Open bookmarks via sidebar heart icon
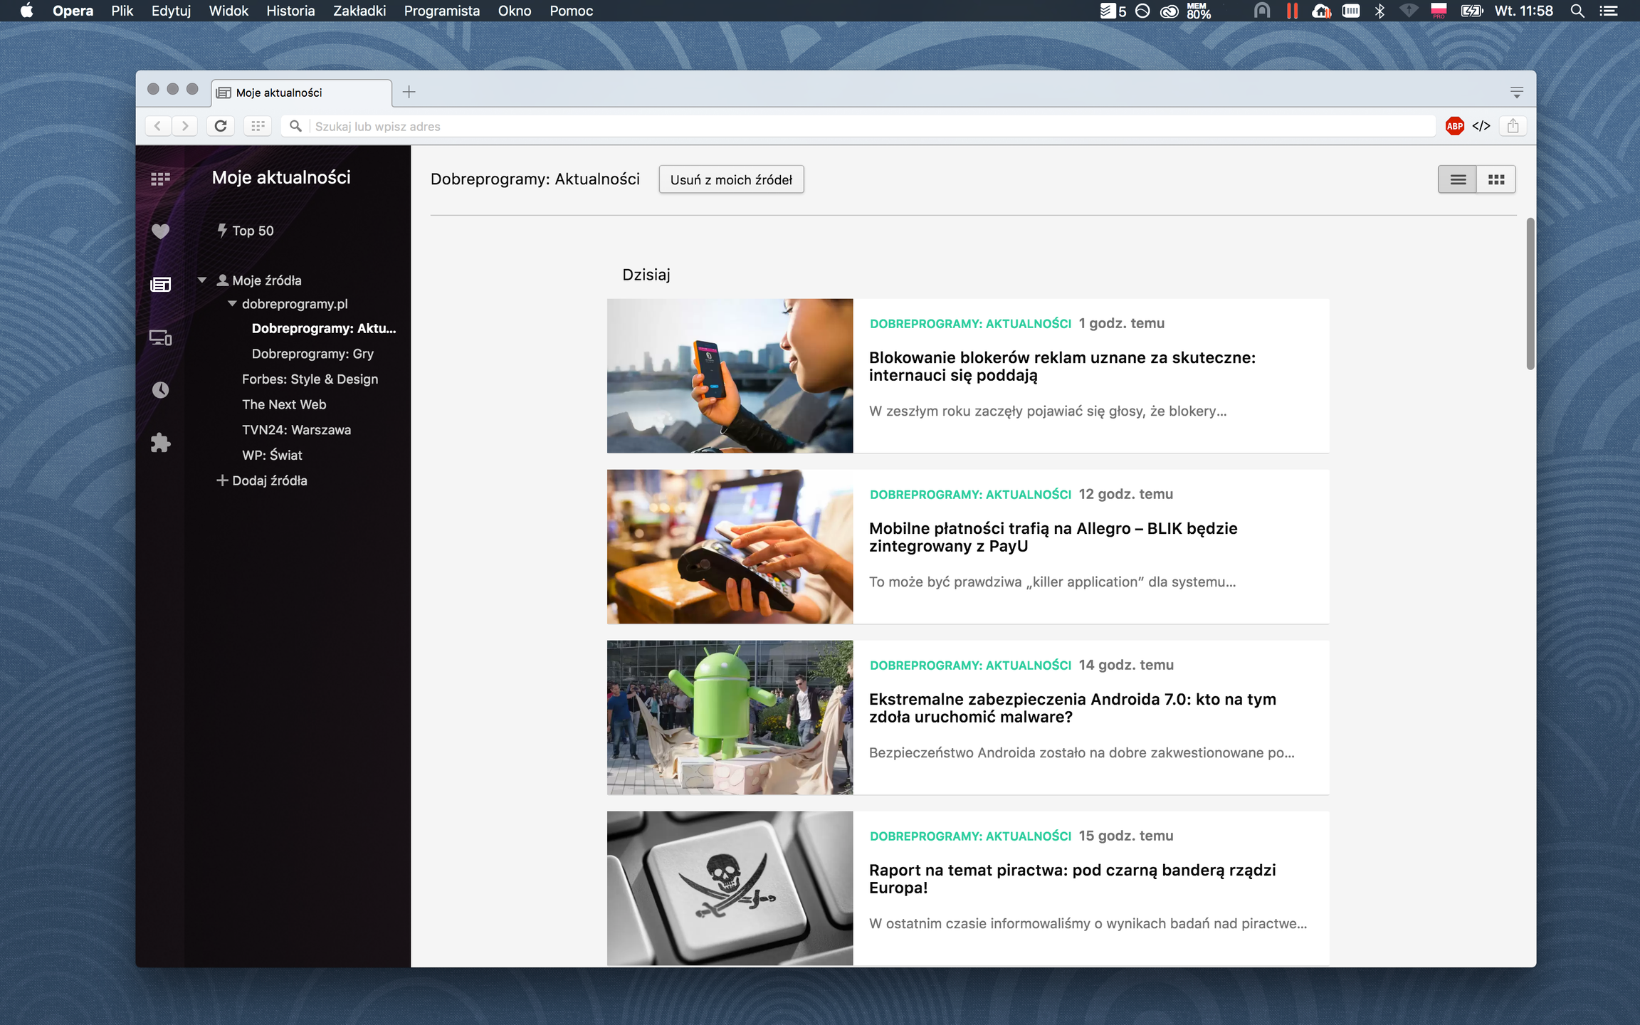 tap(160, 231)
